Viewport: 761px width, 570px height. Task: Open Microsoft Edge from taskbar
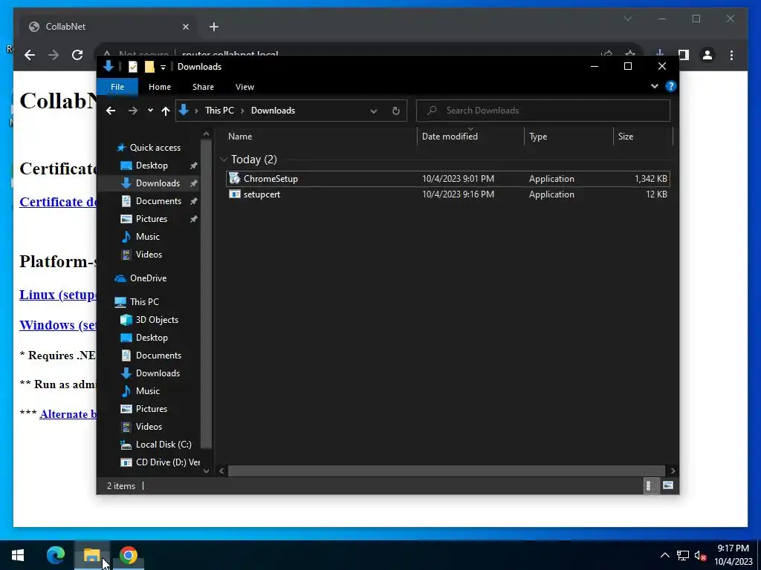(56, 555)
